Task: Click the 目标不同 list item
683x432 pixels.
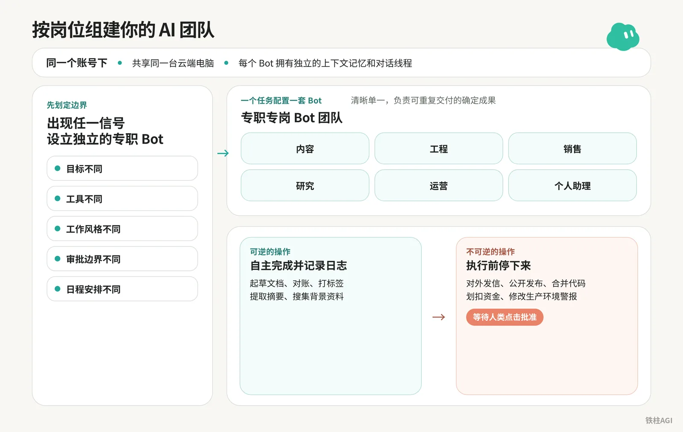Action: [122, 168]
